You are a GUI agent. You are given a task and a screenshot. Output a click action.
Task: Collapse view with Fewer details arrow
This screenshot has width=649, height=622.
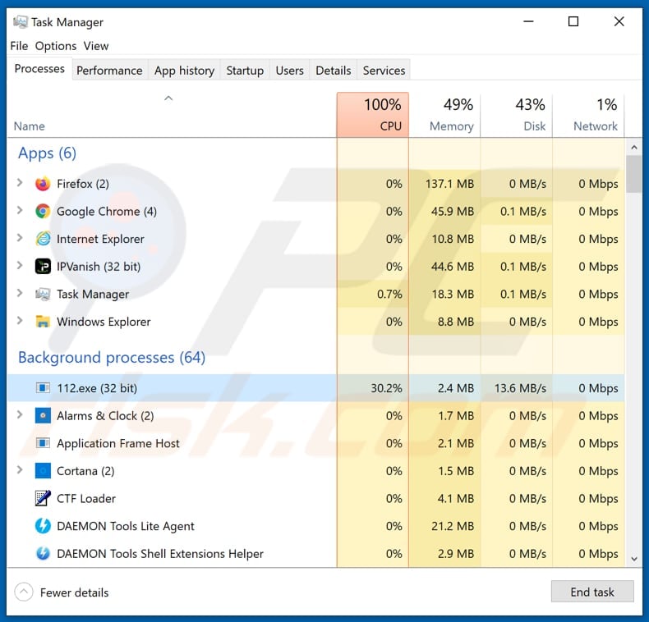click(24, 592)
